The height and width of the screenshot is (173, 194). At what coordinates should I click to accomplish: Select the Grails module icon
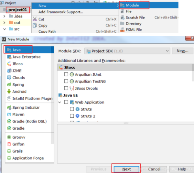coord(9,151)
